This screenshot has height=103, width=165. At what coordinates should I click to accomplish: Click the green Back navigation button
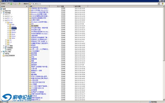(11, 4)
